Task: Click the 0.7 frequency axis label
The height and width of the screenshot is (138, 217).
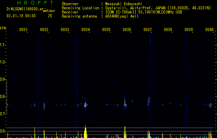Action: pyautogui.click(x=3, y=114)
